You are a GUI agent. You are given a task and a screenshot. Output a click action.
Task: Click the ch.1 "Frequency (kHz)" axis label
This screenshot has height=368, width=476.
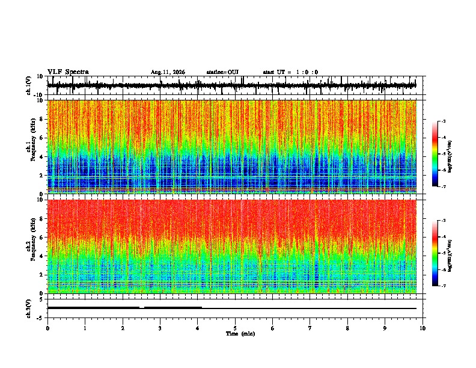click(x=34, y=140)
